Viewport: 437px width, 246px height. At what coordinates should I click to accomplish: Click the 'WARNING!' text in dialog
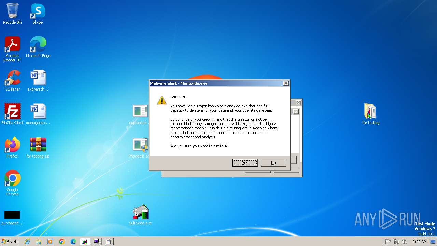pos(180,97)
